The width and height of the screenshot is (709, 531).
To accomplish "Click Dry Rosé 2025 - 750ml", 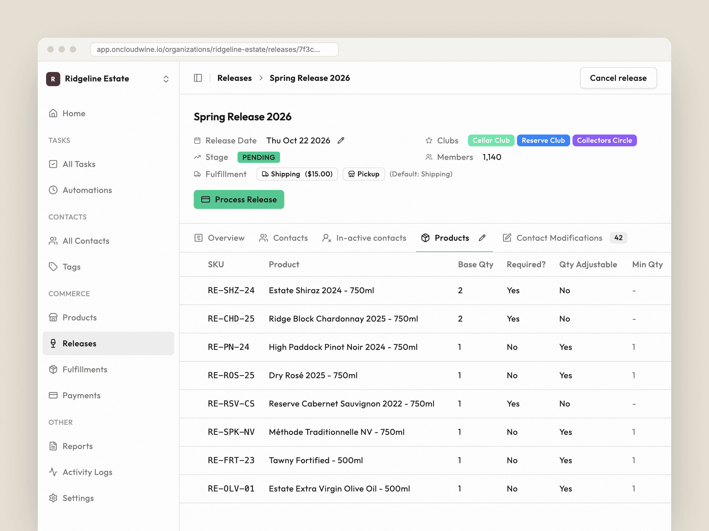I will (x=313, y=375).
